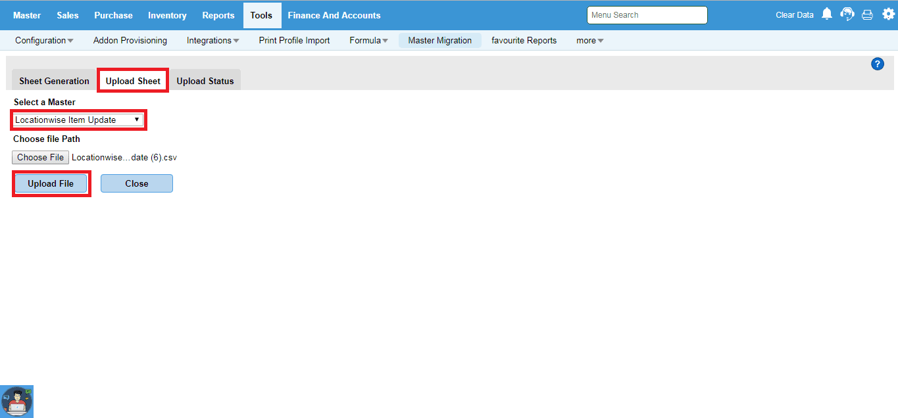Open favourite Reports
The width and height of the screenshot is (898, 418).
click(524, 41)
